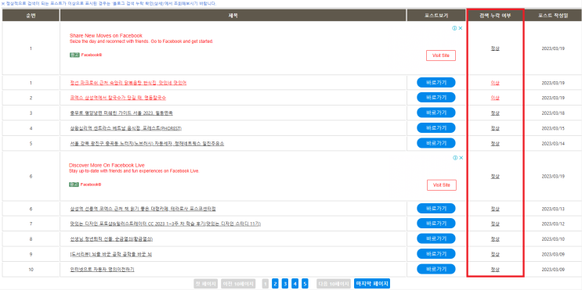Click 바로가기 for post 9 (도서리뷰)
Image resolution: width=582 pixels, height=290 pixels.
point(436,254)
